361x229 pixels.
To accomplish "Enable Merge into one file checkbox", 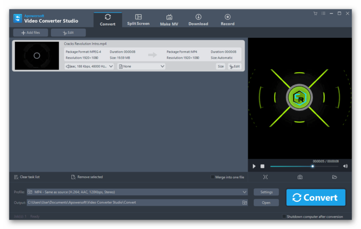I will coord(212,177).
